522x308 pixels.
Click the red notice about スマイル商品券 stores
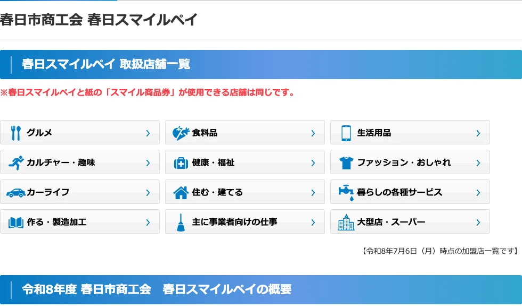tap(148, 92)
